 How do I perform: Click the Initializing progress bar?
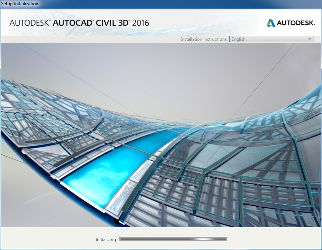click(173, 239)
